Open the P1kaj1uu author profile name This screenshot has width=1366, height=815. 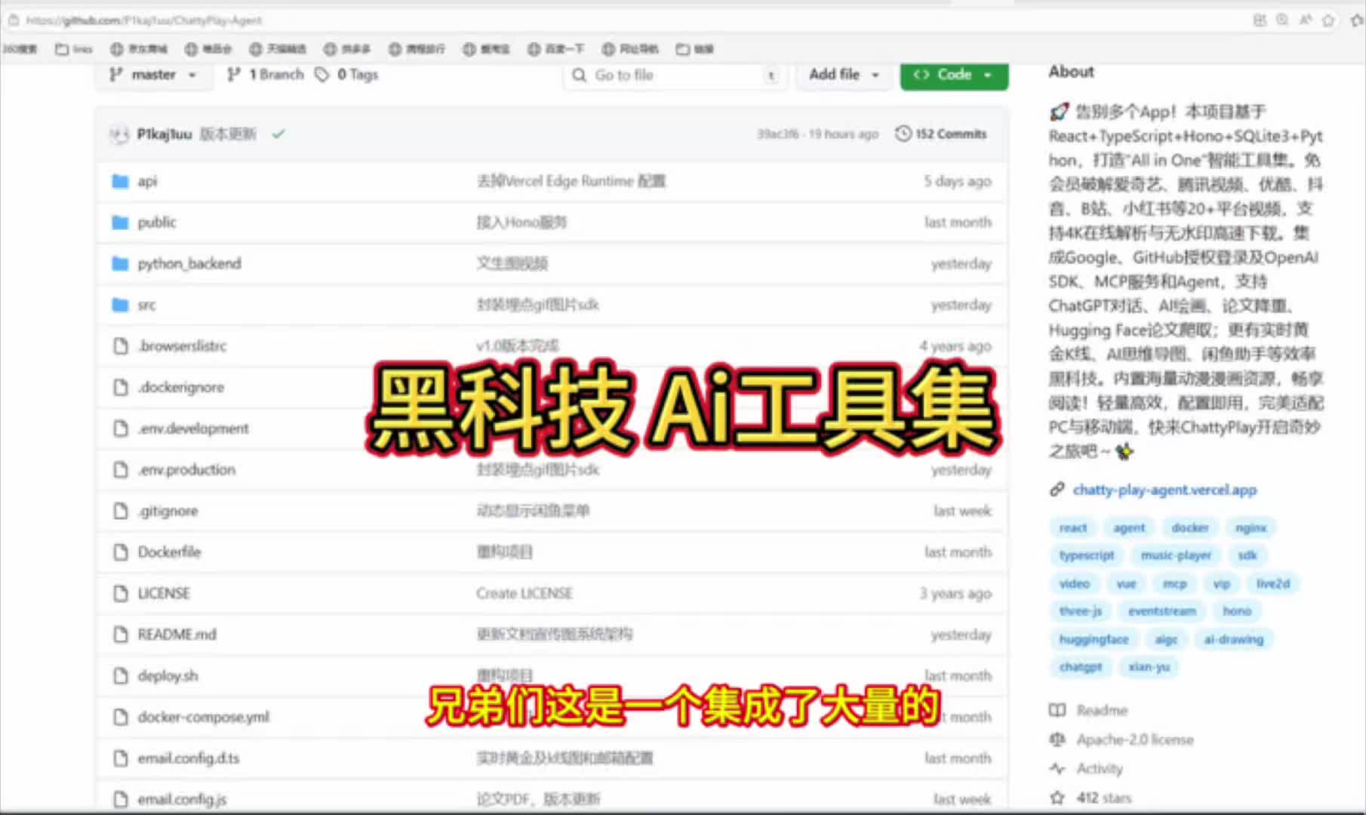pyautogui.click(x=165, y=134)
